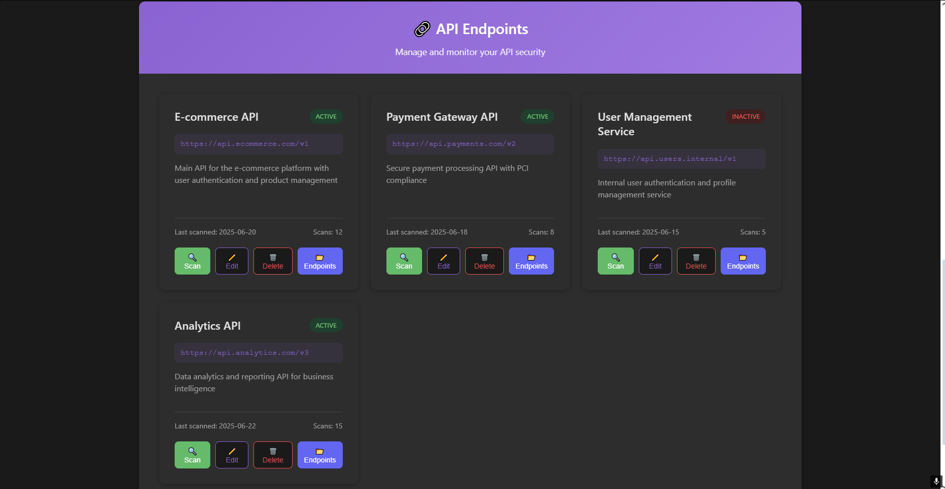945x489 pixels.
Task: Click 'Last scanned: 2025-06-20' text
Action: click(215, 232)
